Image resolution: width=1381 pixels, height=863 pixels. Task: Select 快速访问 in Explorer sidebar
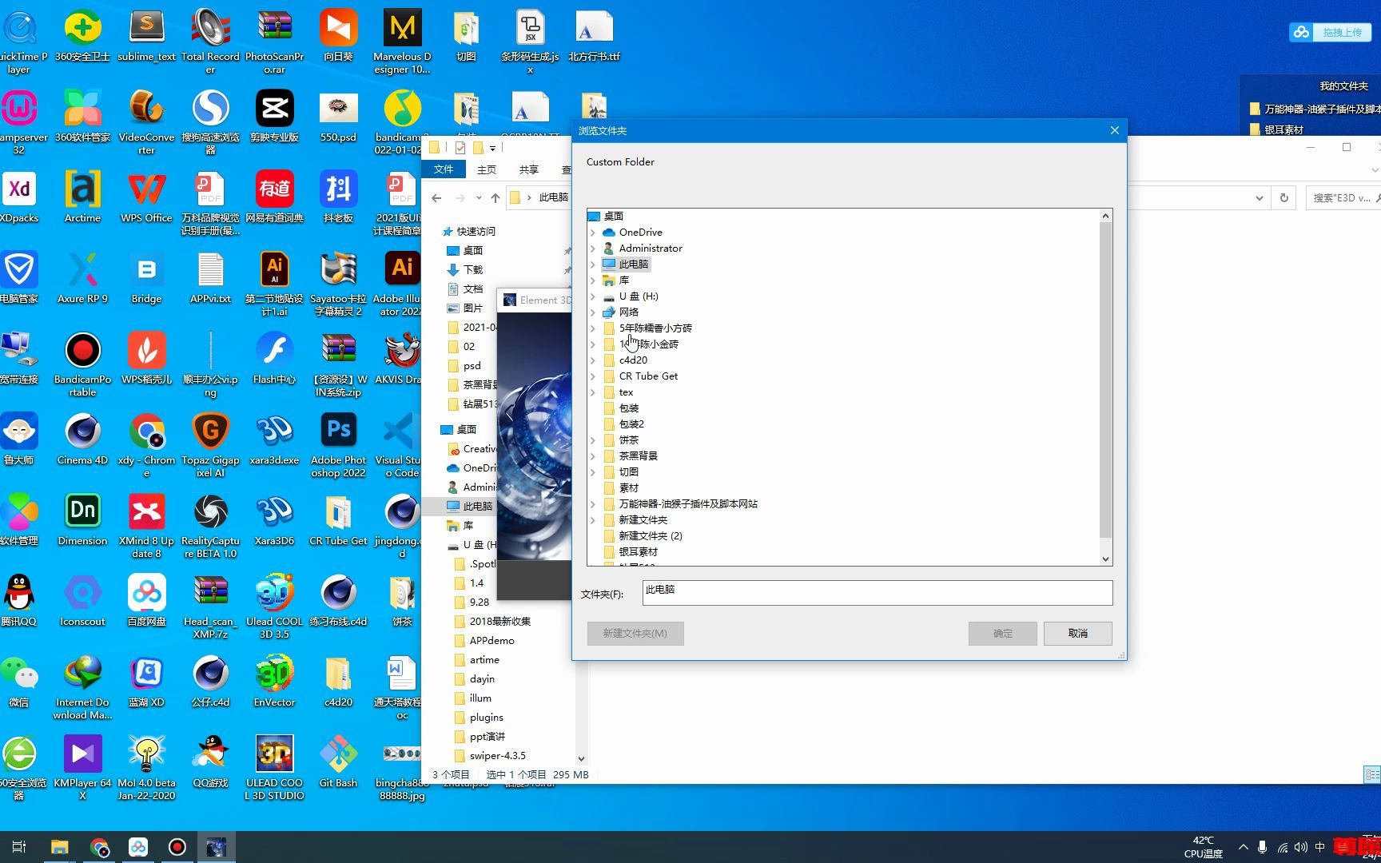click(x=476, y=232)
